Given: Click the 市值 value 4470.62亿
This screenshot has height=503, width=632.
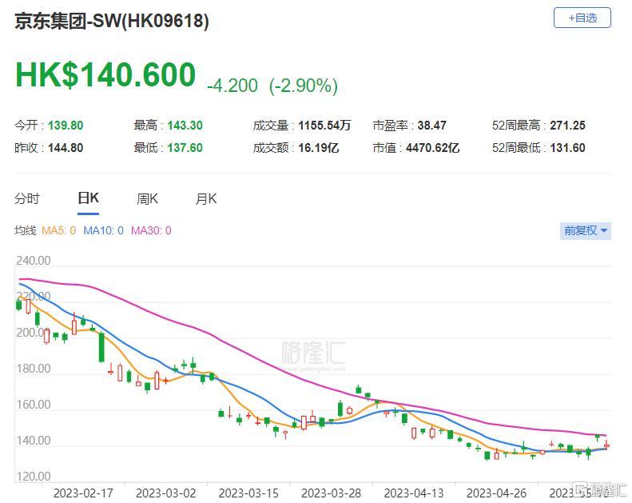Looking at the screenshot, I should pos(432,148).
